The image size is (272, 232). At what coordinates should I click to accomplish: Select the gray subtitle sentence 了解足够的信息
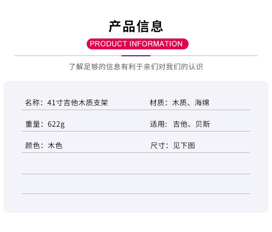point(136,67)
